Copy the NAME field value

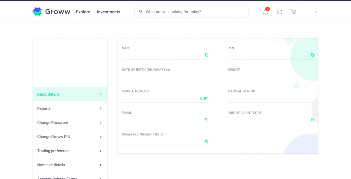click(207, 55)
